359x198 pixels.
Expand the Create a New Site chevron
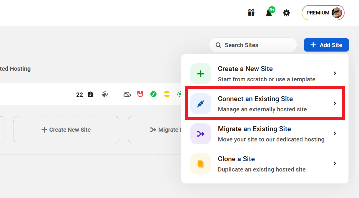(x=335, y=73)
